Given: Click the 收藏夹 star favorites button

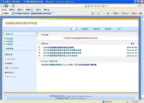Looking at the screenshot, I should click(x=5, y=14).
